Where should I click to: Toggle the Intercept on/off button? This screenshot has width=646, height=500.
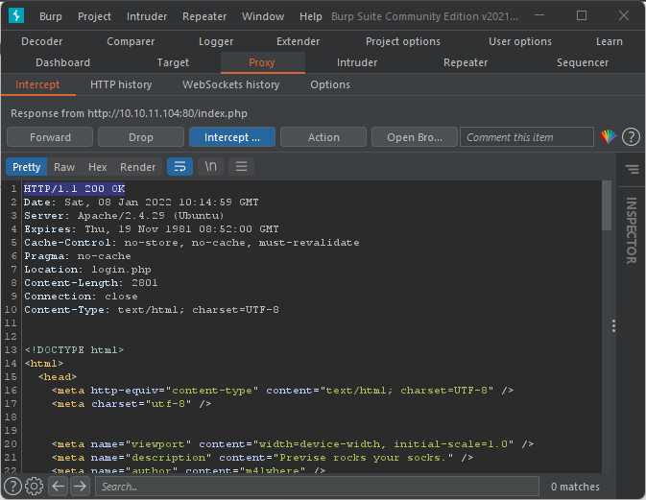point(231,137)
